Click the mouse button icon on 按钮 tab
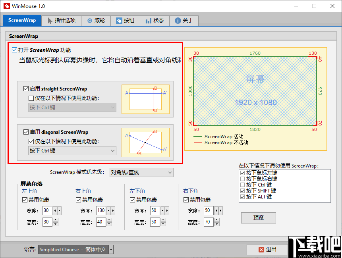342x258 pixels. [120, 21]
